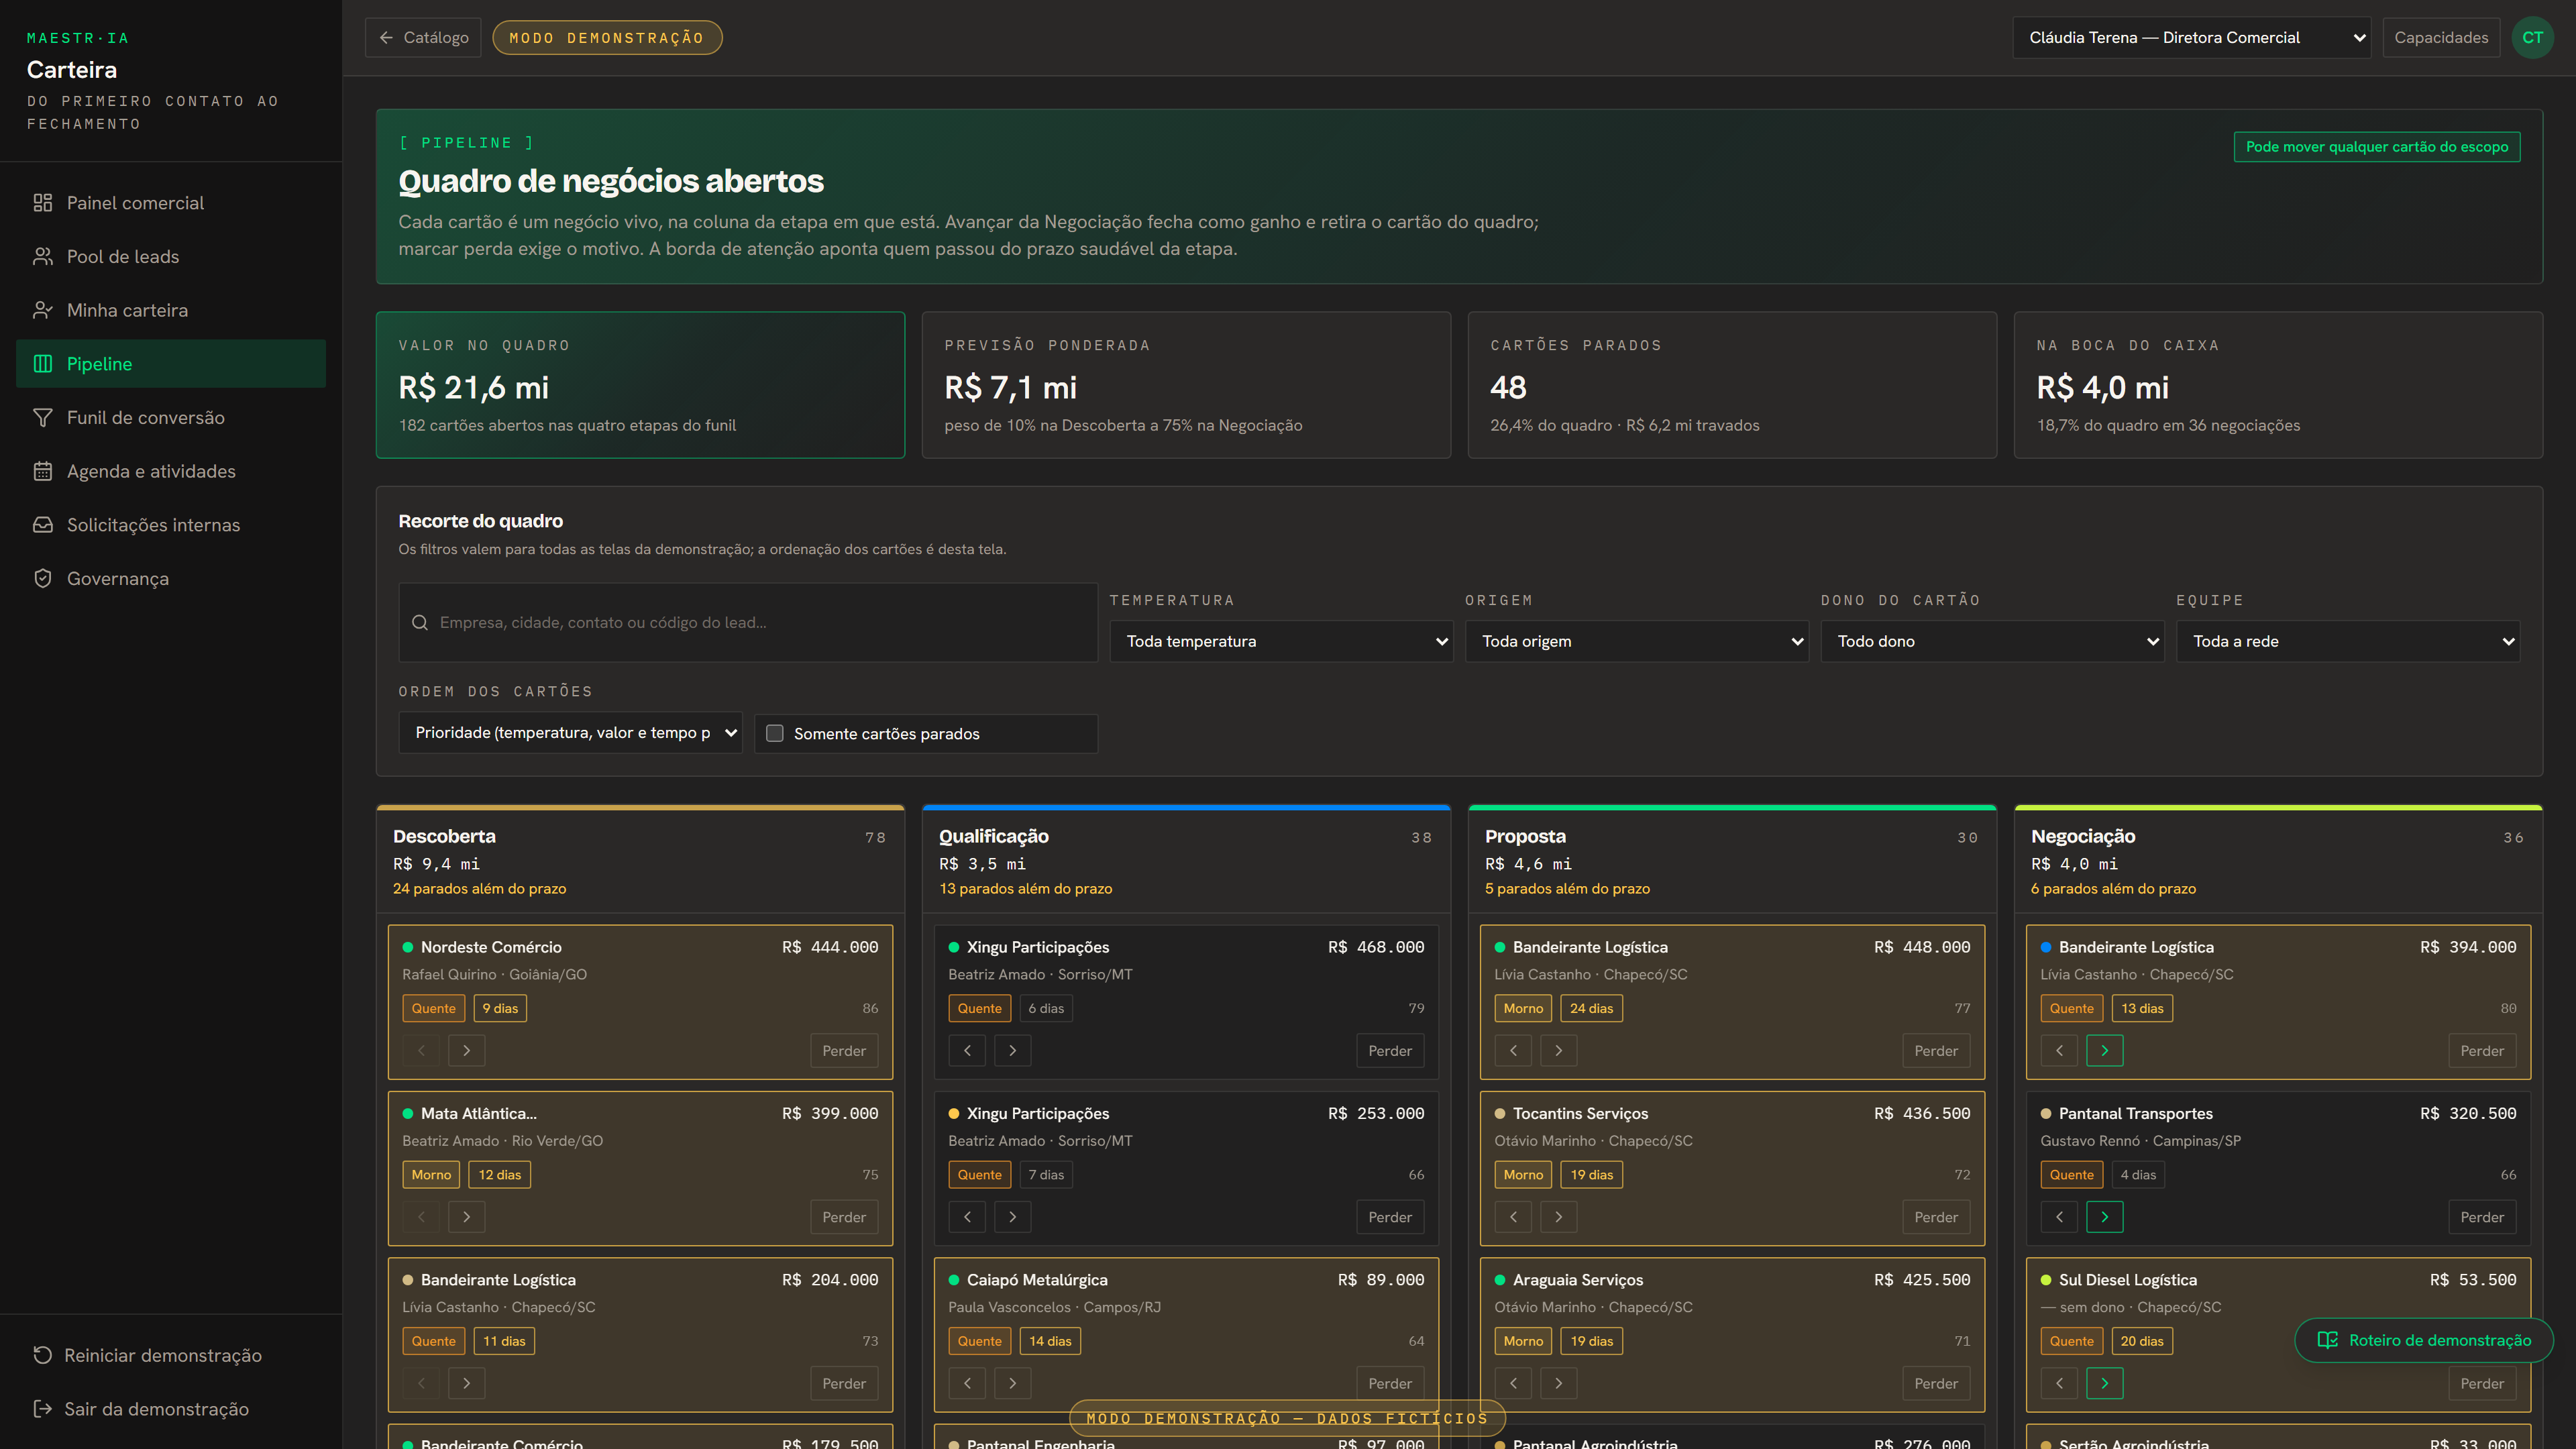This screenshot has width=2576, height=1449.
Task: Move Xingu Participações R$ 253.000 card back
Action: point(967,1217)
